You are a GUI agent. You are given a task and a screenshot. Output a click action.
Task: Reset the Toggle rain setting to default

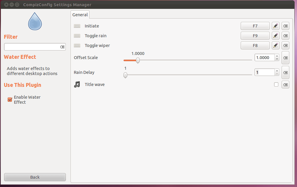tap(285, 36)
